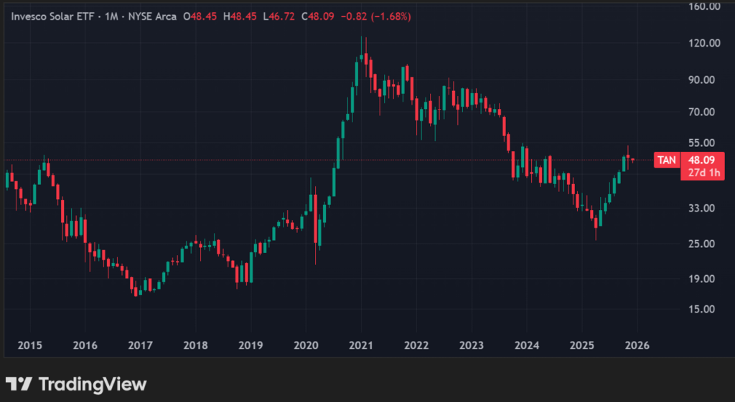
Task: Open the TradingView wordmark link
Action: click(x=92, y=384)
